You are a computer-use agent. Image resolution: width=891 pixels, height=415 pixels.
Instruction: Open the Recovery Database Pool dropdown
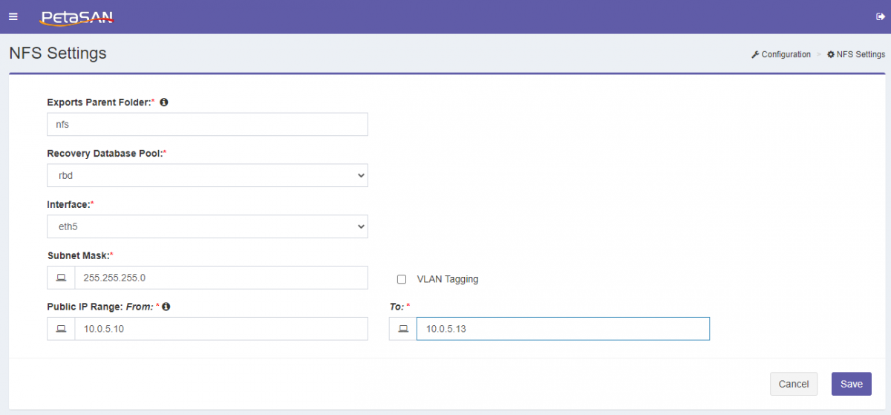pos(207,175)
